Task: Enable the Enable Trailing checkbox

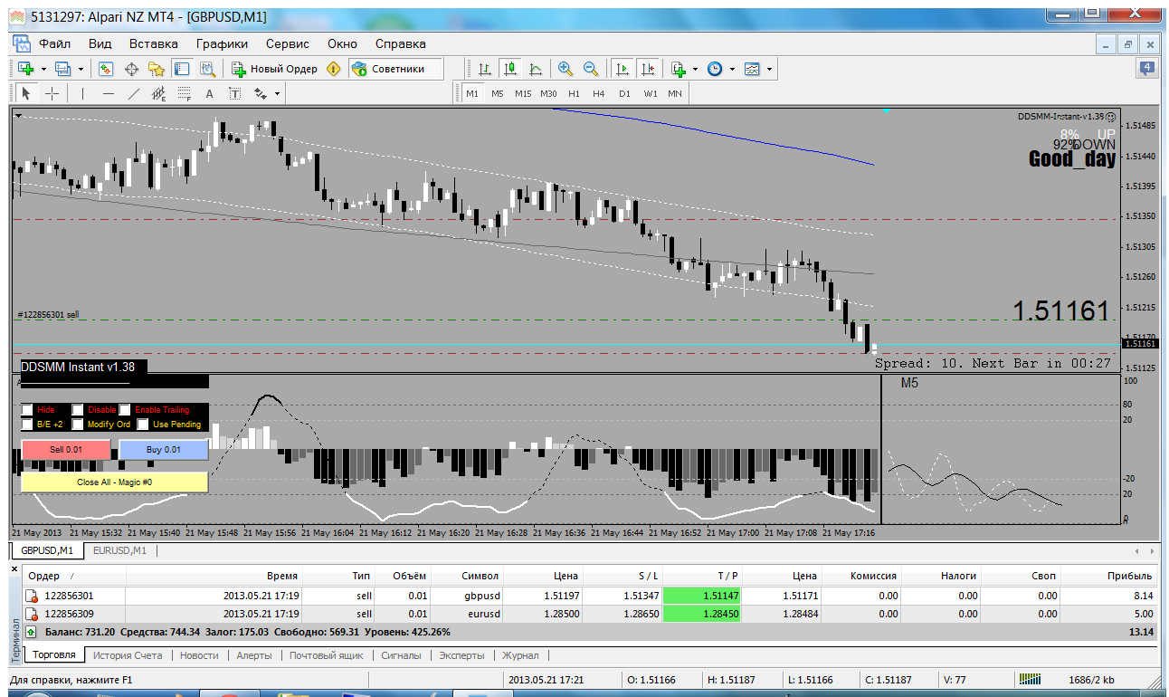Action: tap(125, 410)
